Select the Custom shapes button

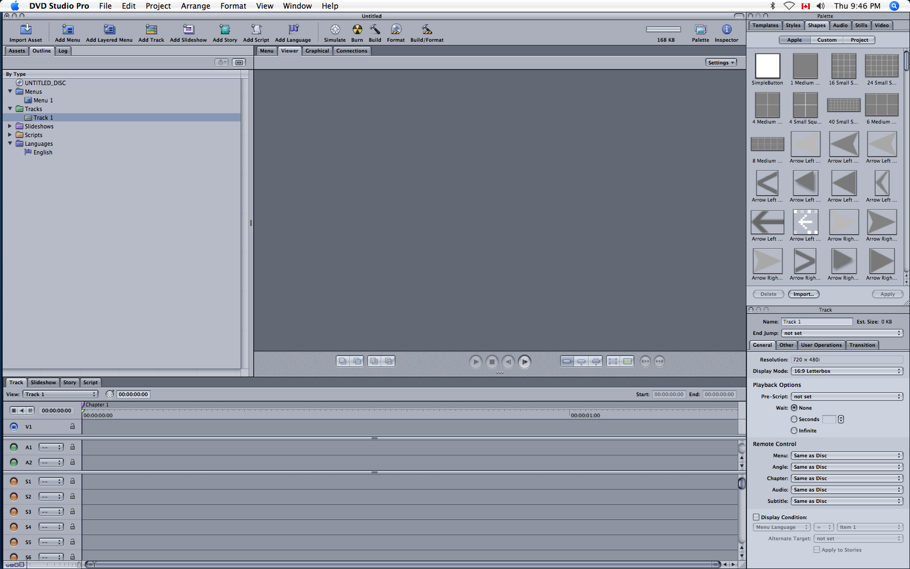click(x=827, y=40)
